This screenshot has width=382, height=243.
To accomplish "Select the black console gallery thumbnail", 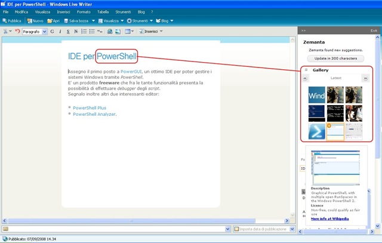I will [x=335, y=113].
